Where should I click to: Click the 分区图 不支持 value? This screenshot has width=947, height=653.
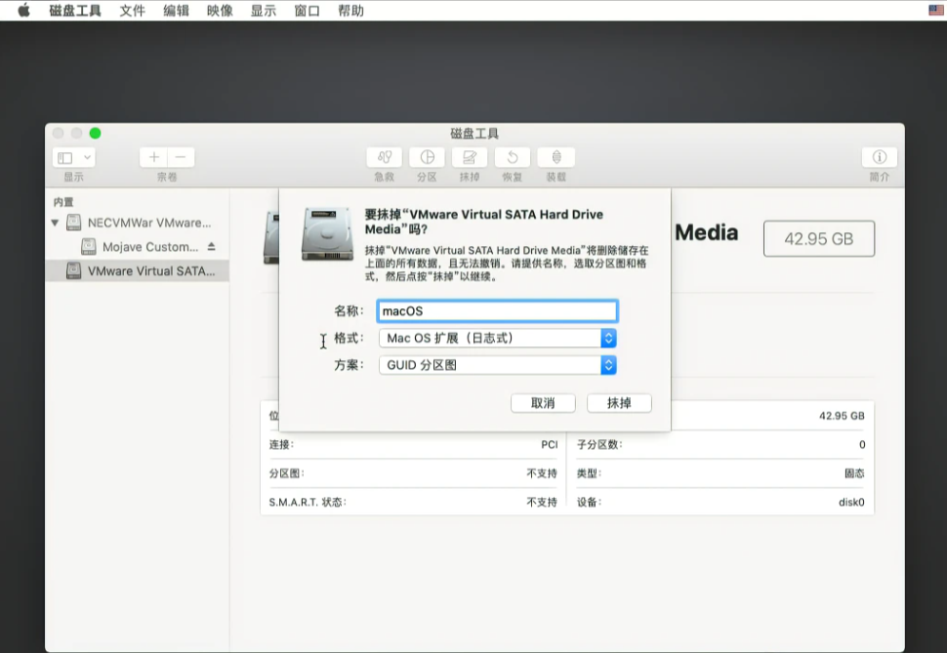pos(542,473)
